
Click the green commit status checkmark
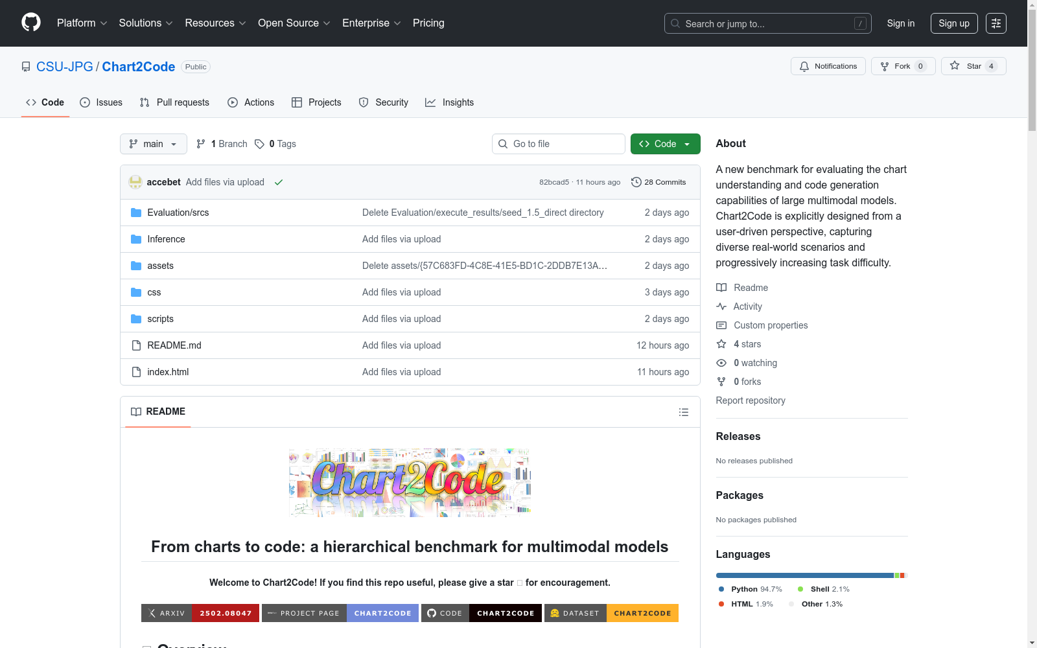(279, 182)
